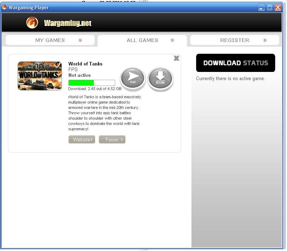Click 'Download: 2.45 out of 4.52 GB' text
Viewport: 287px width, 251px height.
point(94,89)
